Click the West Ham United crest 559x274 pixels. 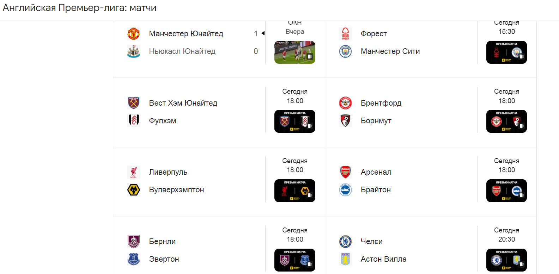[134, 103]
